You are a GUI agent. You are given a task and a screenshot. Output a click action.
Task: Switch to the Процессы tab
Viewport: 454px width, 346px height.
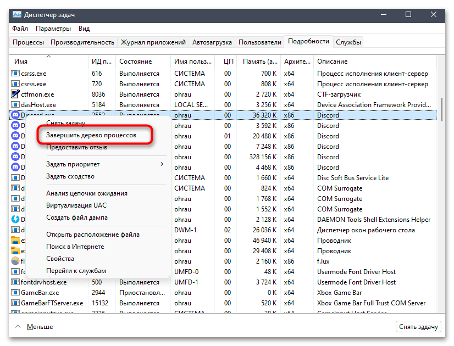(x=29, y=42)
